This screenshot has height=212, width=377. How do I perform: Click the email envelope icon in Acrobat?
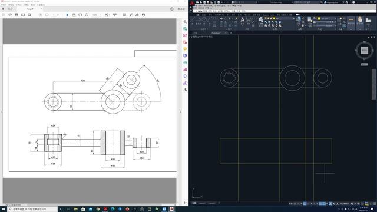click(23, 15)
